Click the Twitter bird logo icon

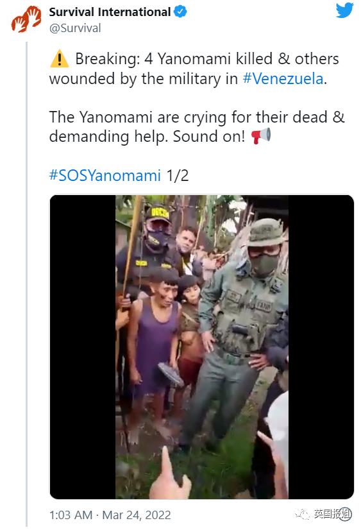(x=344, y=10)
